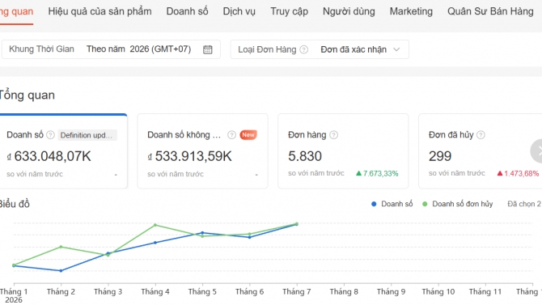
Task: Select the Đơn hàng metric card
Action: point(343,151)
